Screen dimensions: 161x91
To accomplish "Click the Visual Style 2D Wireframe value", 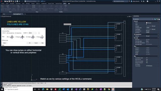I will [149, 66].
